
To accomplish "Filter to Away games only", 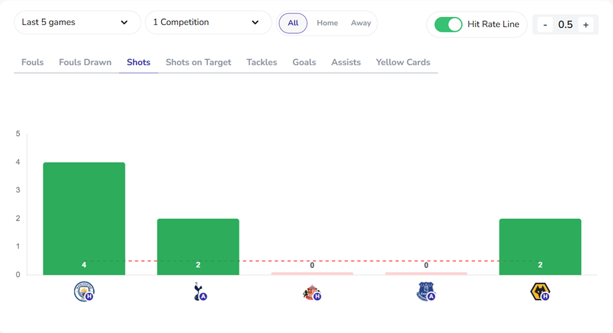I will click(361, 23).
